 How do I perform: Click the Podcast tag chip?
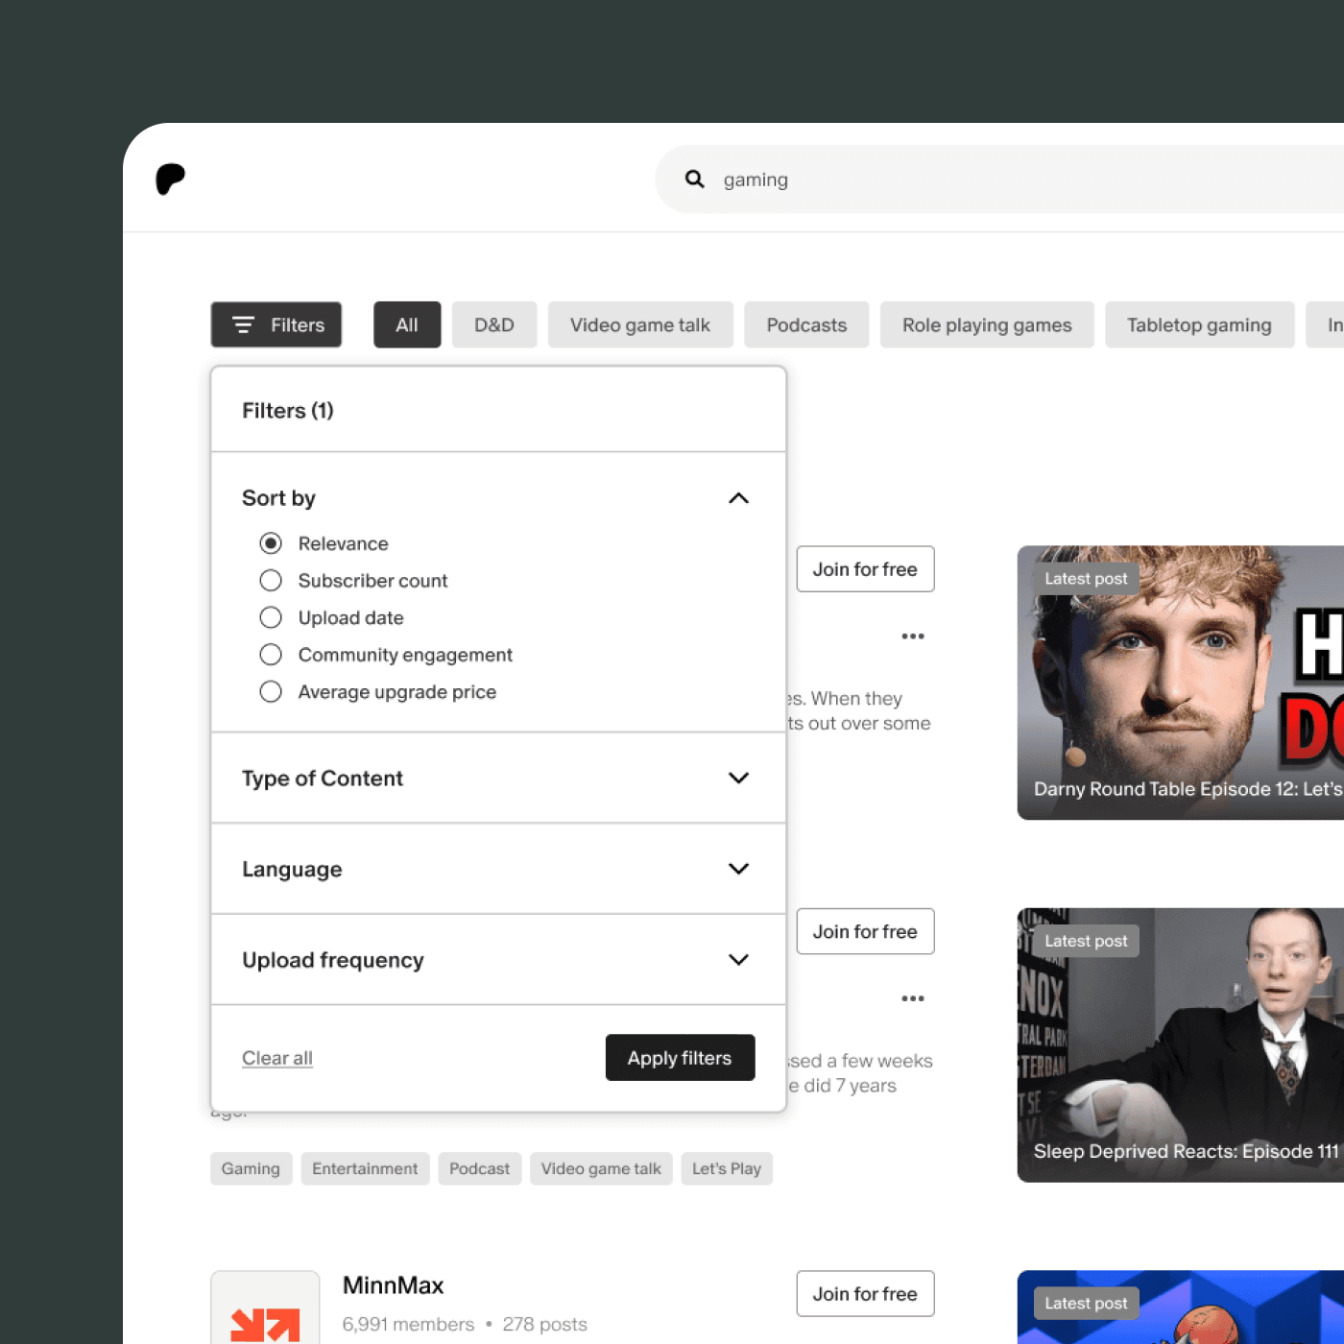[480, 1168]
